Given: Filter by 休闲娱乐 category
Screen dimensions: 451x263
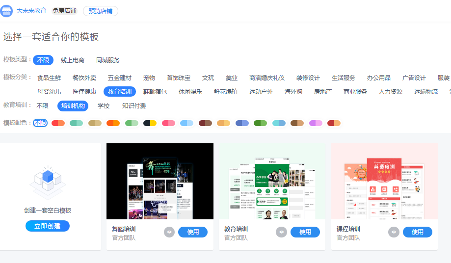Looking at the screenshot, I should (190, 91).
